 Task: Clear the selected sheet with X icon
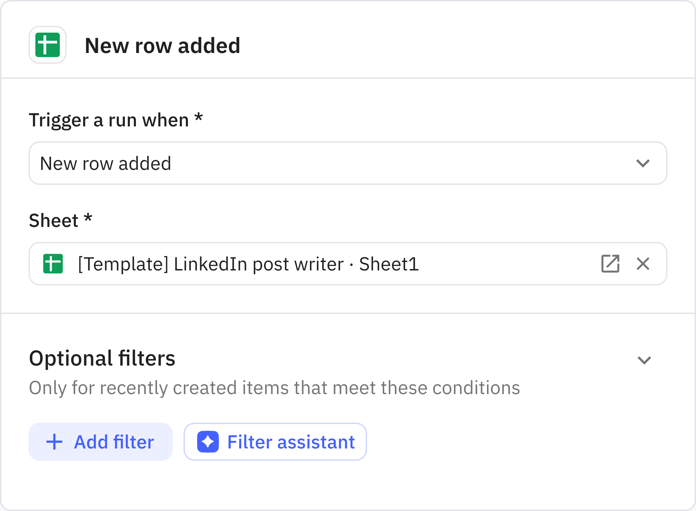pos(643,264)
